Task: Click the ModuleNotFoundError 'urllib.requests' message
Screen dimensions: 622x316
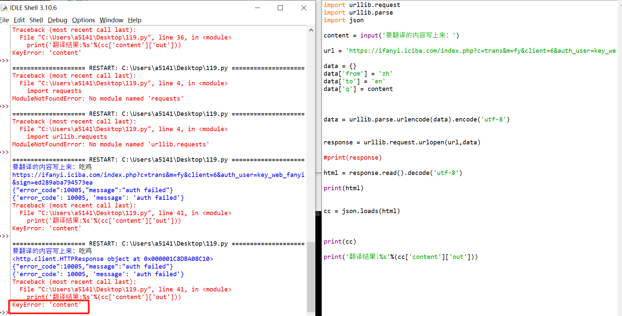Action: (x=111, y=144)
